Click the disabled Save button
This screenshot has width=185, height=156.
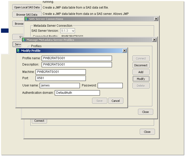(x=99, y=101)
